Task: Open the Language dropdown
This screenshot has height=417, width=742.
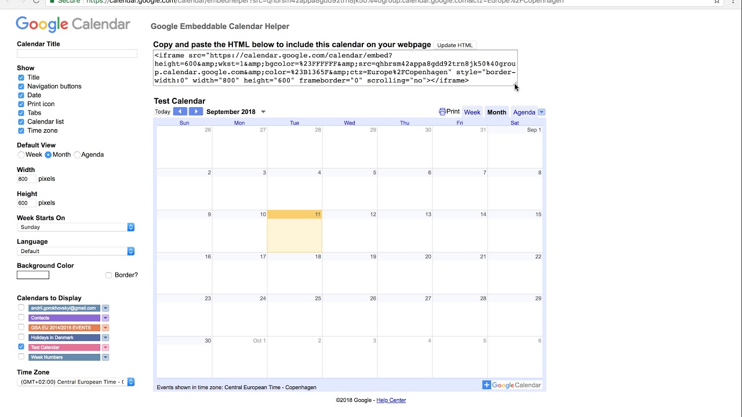Action: tap(75, 251)
